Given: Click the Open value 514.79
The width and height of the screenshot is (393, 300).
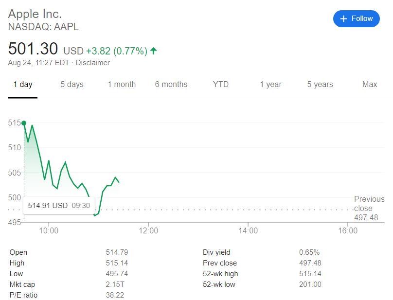Looking at the screenshot, I should point(117,252).
